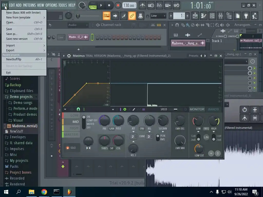Open the Maximus plugin options gear
This screenshot has width=263, height=197.
(69, 56)
